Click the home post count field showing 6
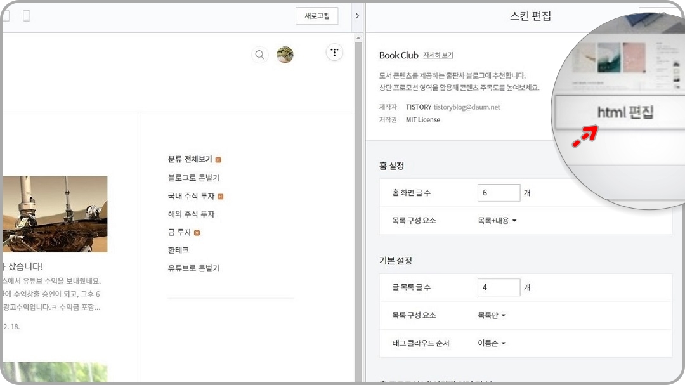The height and width of the screenshot is (385, 685). pyautogui.click(x=499, y=192)
